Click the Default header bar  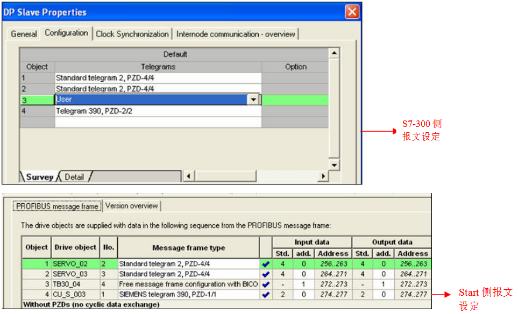[x=174, y=54]
